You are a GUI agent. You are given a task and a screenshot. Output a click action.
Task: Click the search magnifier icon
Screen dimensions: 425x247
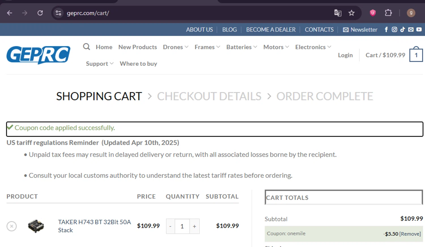pos(86,47)
